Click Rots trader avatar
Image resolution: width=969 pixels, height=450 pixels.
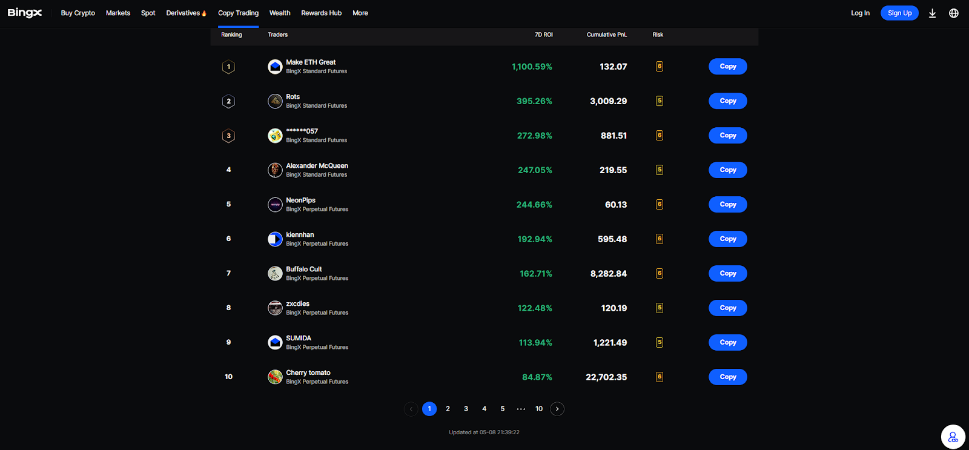click(275, 101)
